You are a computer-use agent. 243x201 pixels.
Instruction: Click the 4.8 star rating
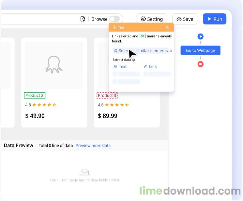pos(41,105)
